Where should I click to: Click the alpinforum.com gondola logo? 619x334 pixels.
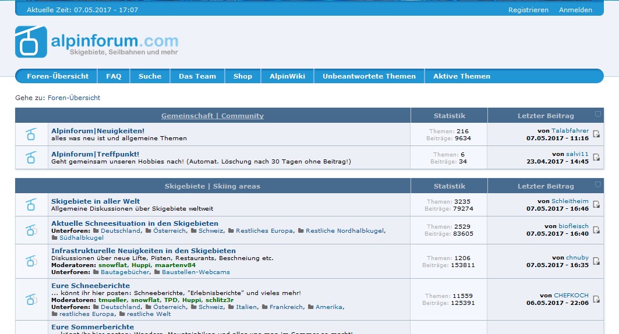point(31,42)
